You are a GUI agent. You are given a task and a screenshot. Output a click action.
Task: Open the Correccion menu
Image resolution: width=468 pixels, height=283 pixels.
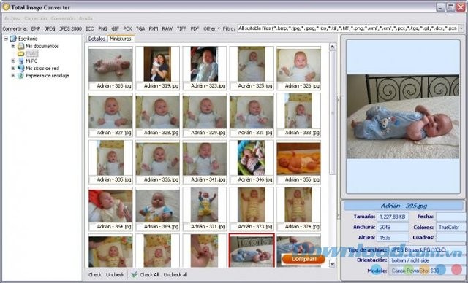point(36,18)
